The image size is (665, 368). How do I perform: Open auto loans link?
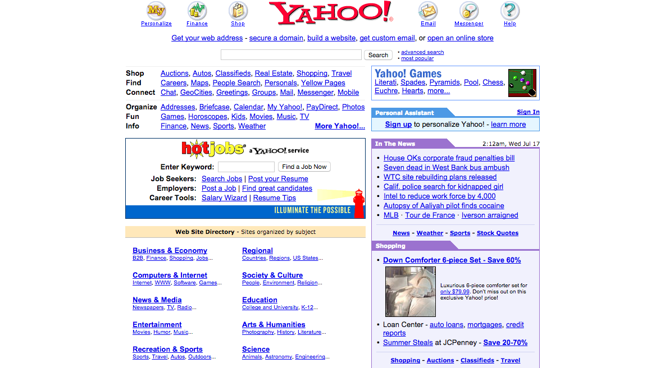pyautogui.click(x=447, y=325)
